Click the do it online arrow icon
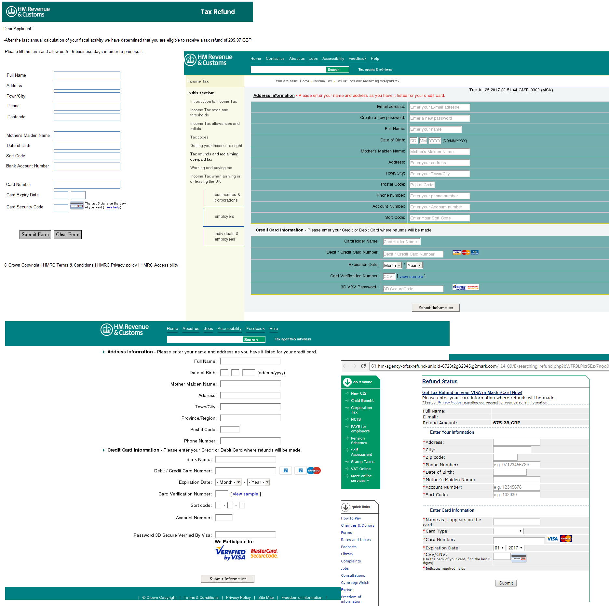The image size is (609, 606). click(347, 382)
